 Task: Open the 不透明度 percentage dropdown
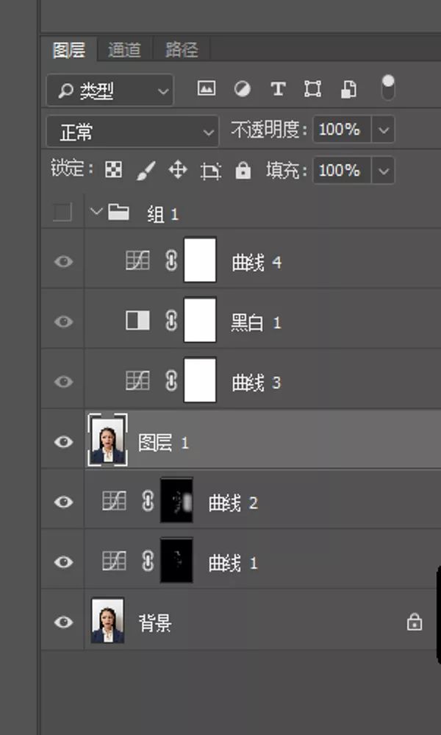tap(383, 129)
